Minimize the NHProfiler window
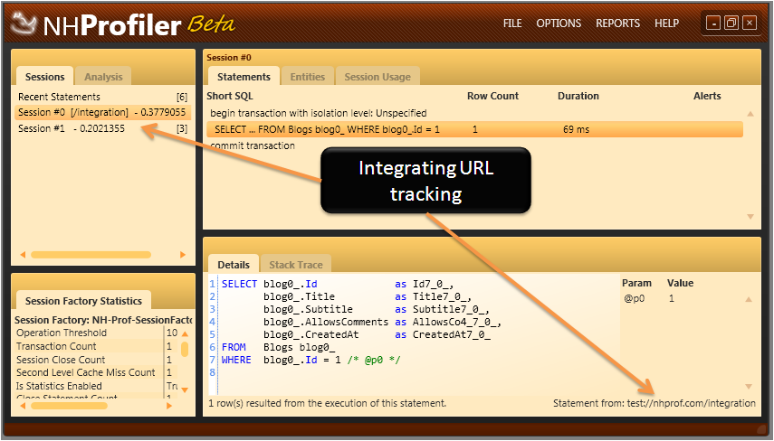774x441 pixels. pyautogui.click(x=712, y=23)
